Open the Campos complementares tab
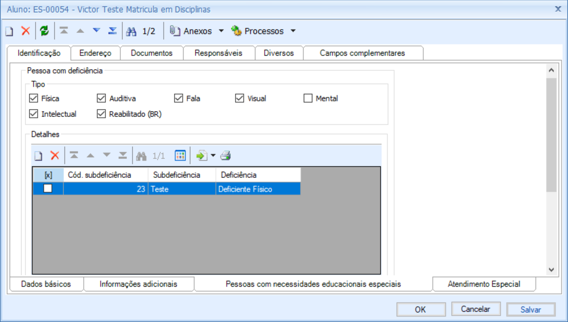Screen dimensions: 568x322 pos(362,53)
